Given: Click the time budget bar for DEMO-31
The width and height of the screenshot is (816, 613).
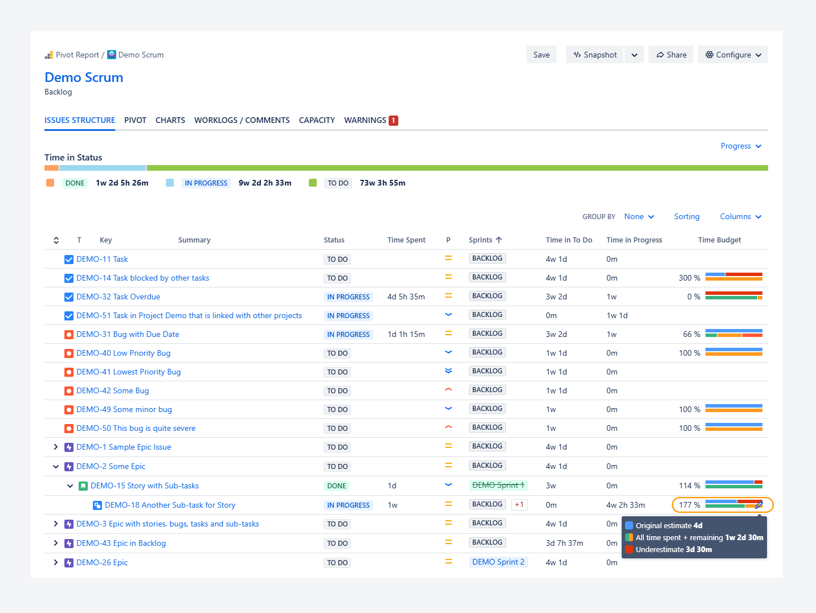Looking at the screenshot, I should click(x=734, y=333).
